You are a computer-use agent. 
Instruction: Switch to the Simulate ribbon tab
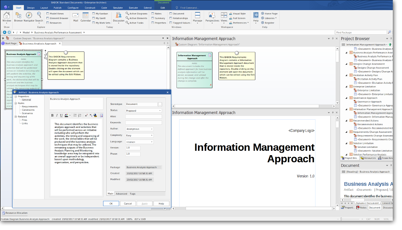pyautogui.click(x=118, y=8)
